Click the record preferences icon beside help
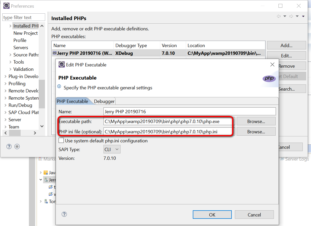Screen dimensions: 311x226 [x=17, y=146]
